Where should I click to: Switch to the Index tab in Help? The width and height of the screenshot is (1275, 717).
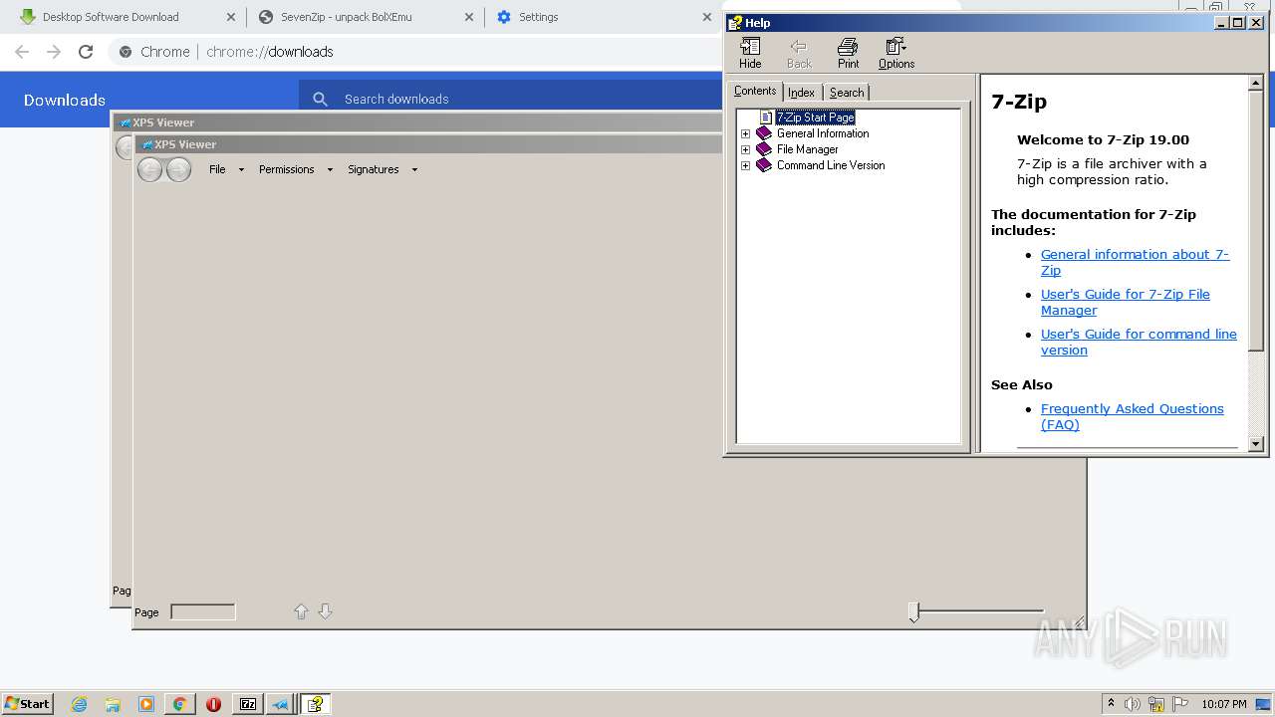click(801, 93)
